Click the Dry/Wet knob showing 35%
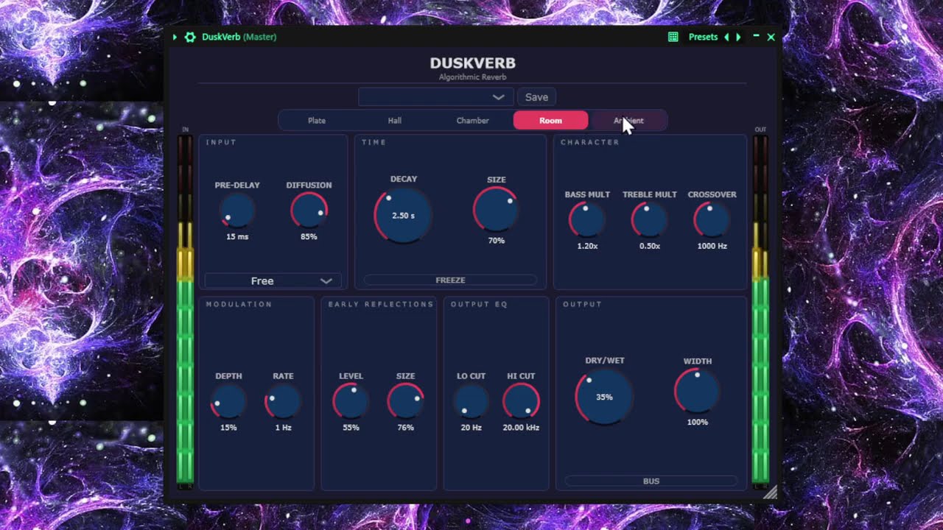Screen dimensions: 943x530 604,397
